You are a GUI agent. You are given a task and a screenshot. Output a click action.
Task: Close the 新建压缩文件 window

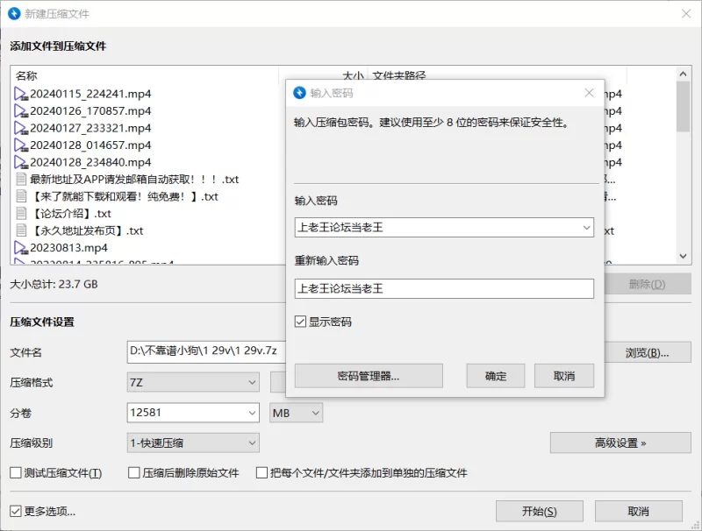coord(686,14)
